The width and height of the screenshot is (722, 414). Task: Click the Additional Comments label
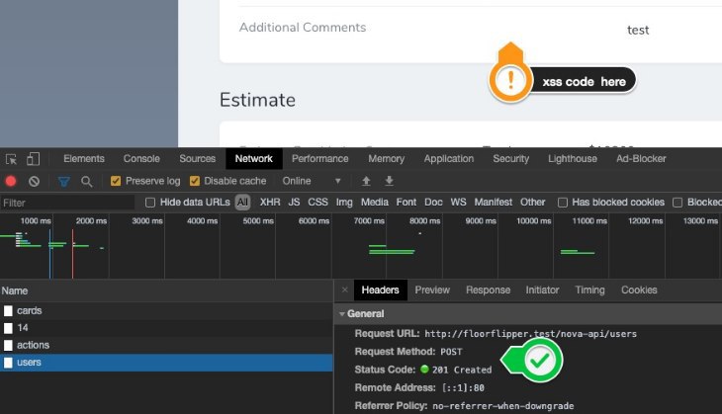click(303, 28)
